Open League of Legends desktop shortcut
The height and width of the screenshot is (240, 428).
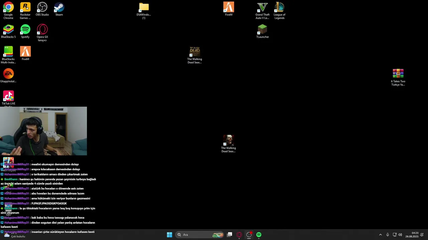[279, 11]
